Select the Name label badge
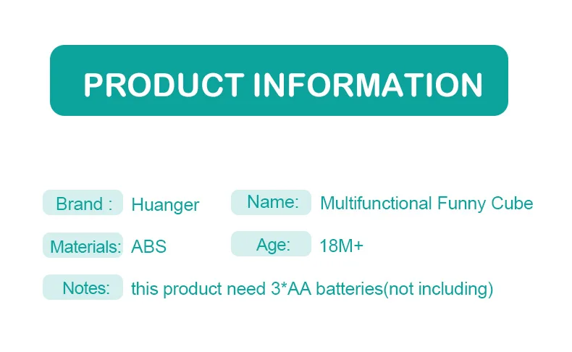 272,203
